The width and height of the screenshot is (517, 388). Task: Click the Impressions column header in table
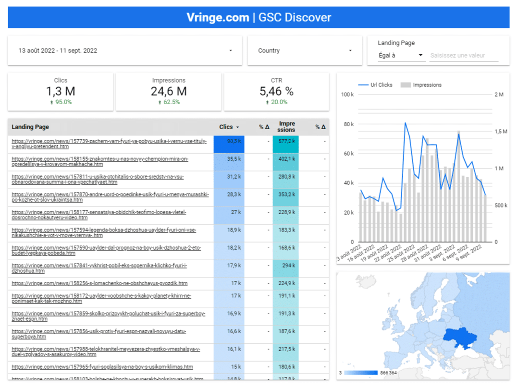pos(286,127)
